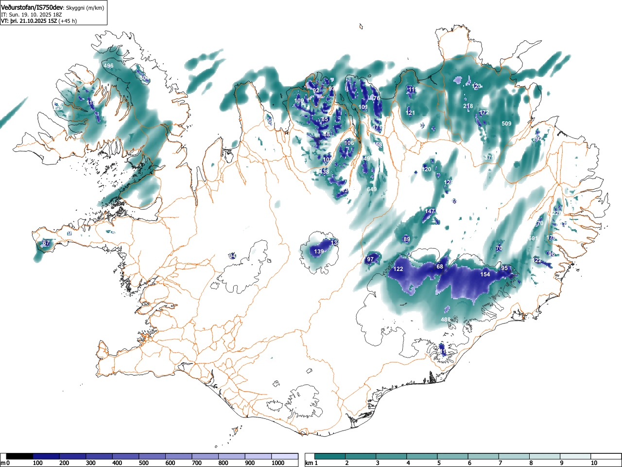The image size is (622, 467).
Task: Click the 95 visibility value
Action: [504, 268]
